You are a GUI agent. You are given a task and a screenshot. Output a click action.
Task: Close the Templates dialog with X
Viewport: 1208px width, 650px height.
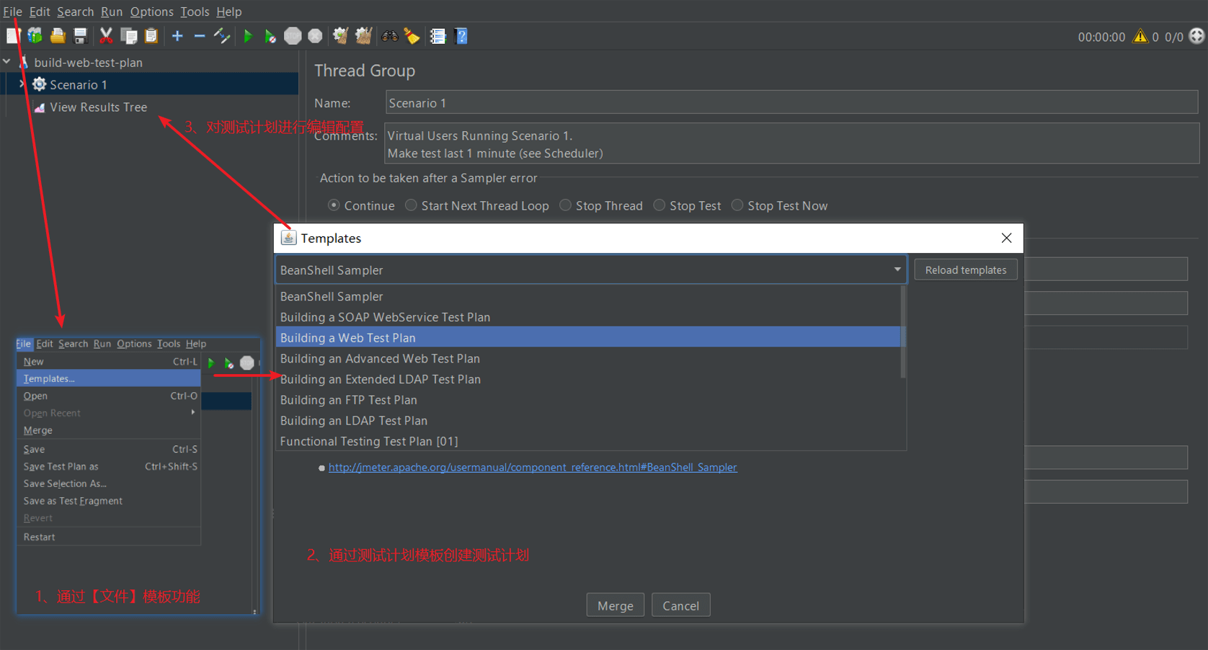tap(1006, 238)
